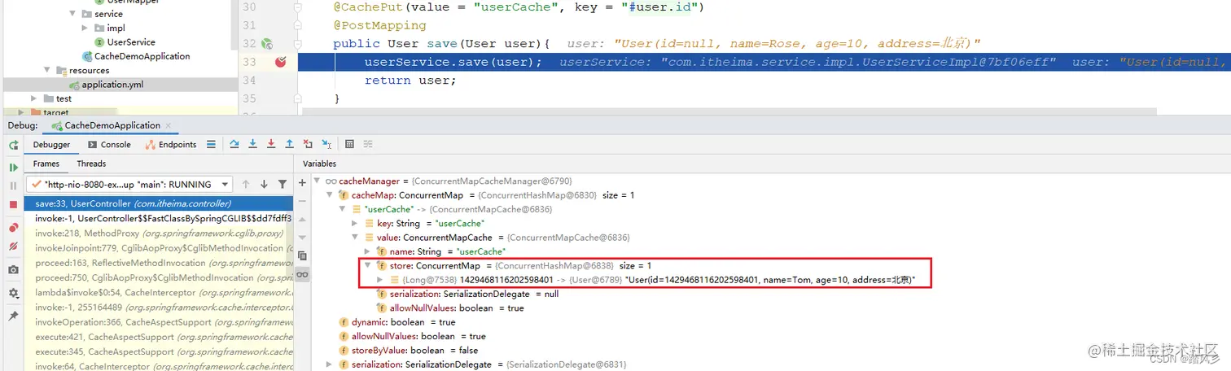
Task: Click the Run to Cursor icon
Action: click(326, 144)
